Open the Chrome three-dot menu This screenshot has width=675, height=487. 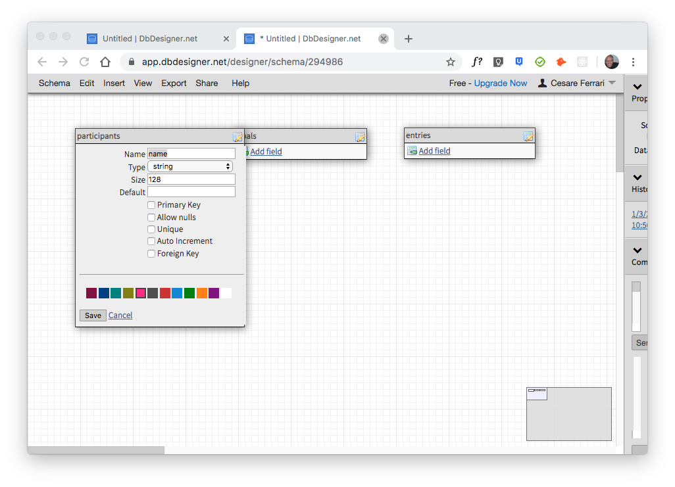(x=633, y=62)
